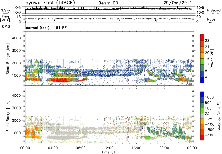The height and width of the screenshot is (154, 222).
Task: Click the '4000' range tick on the power panel
Action: coord(16,38)
